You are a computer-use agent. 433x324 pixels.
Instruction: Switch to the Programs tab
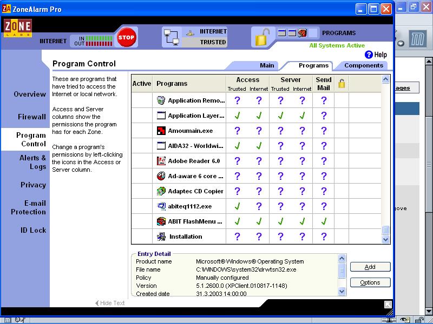pos(313,65)
